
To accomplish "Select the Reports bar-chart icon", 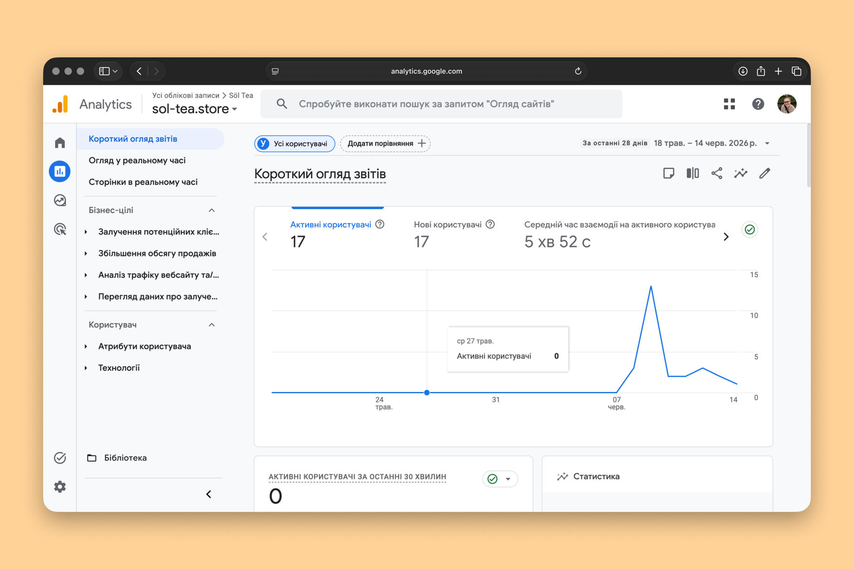I will [x=60, y=172].
